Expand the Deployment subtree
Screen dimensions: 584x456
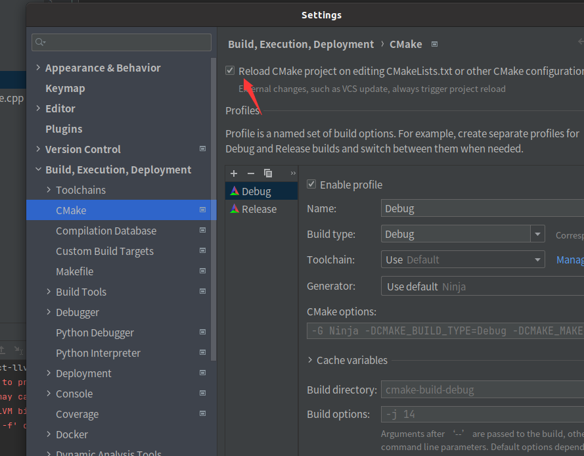49,373
